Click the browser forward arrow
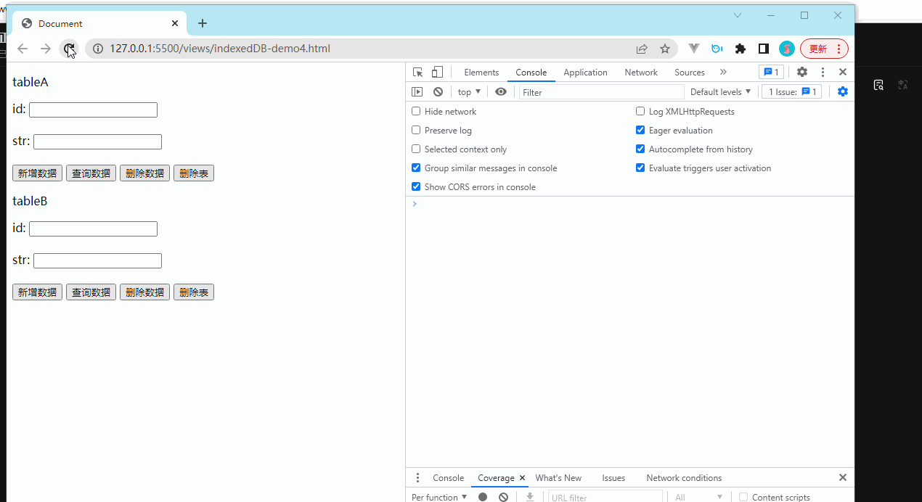The height and width of the screenshot is (502, 922). [x=45, y=49]
